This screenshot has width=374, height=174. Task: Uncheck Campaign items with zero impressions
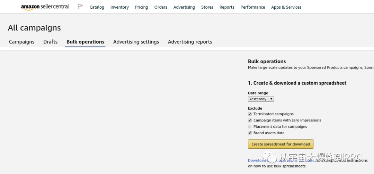tap(250, 120)
